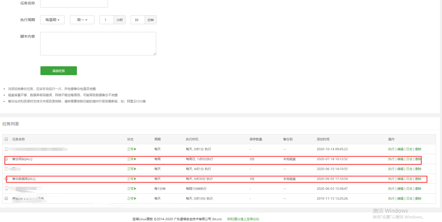Click the 任务列表 section heading
This screenshot has height=222, width=442.
click(x=11, y=124)
